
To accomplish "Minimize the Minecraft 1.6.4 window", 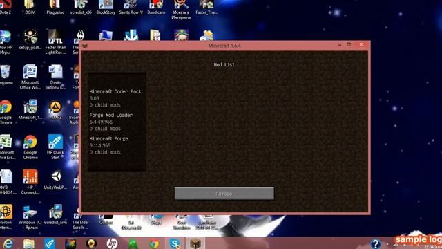I will coord(340,44).
